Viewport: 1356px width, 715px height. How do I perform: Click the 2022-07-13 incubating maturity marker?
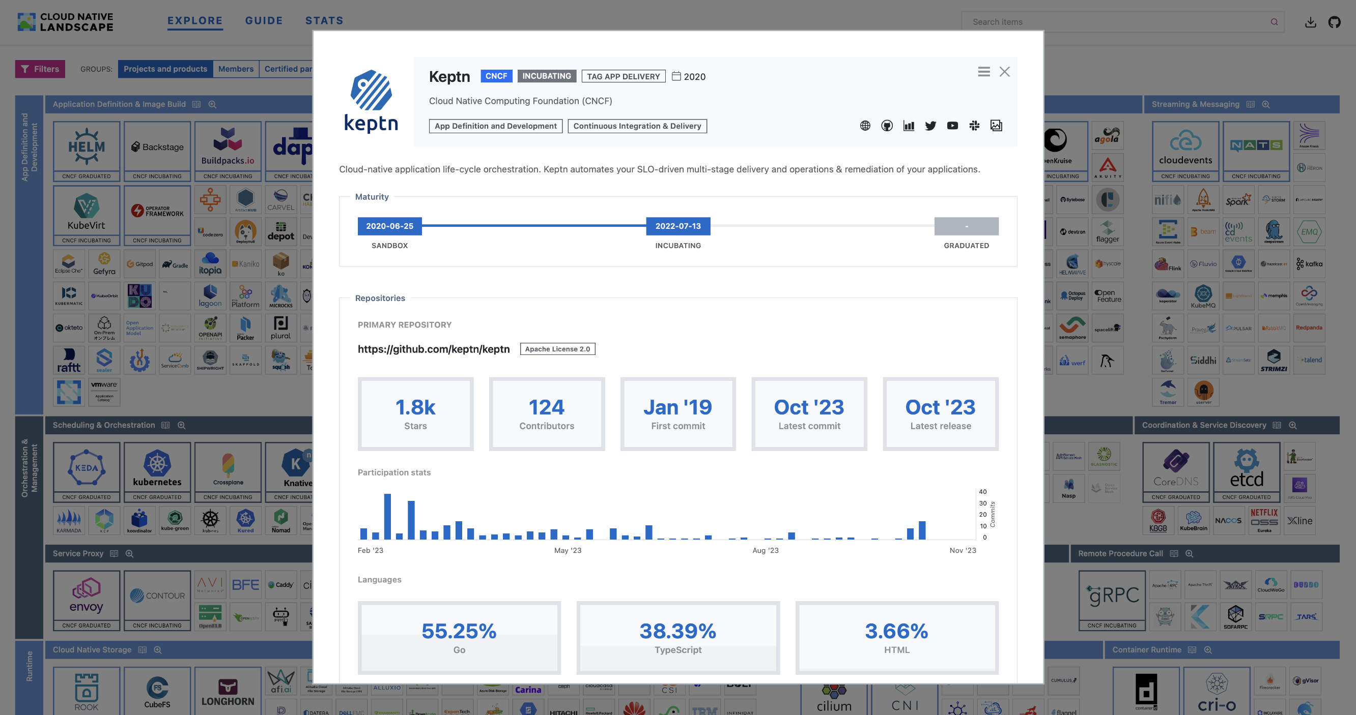(x=677, y=226)
